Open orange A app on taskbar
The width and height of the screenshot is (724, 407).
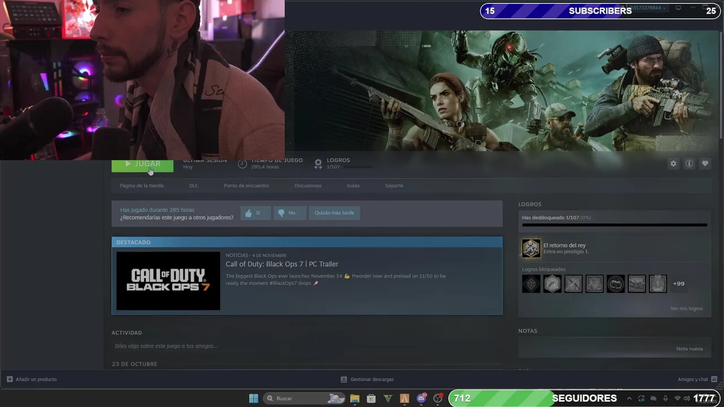(x=404, y=399)
